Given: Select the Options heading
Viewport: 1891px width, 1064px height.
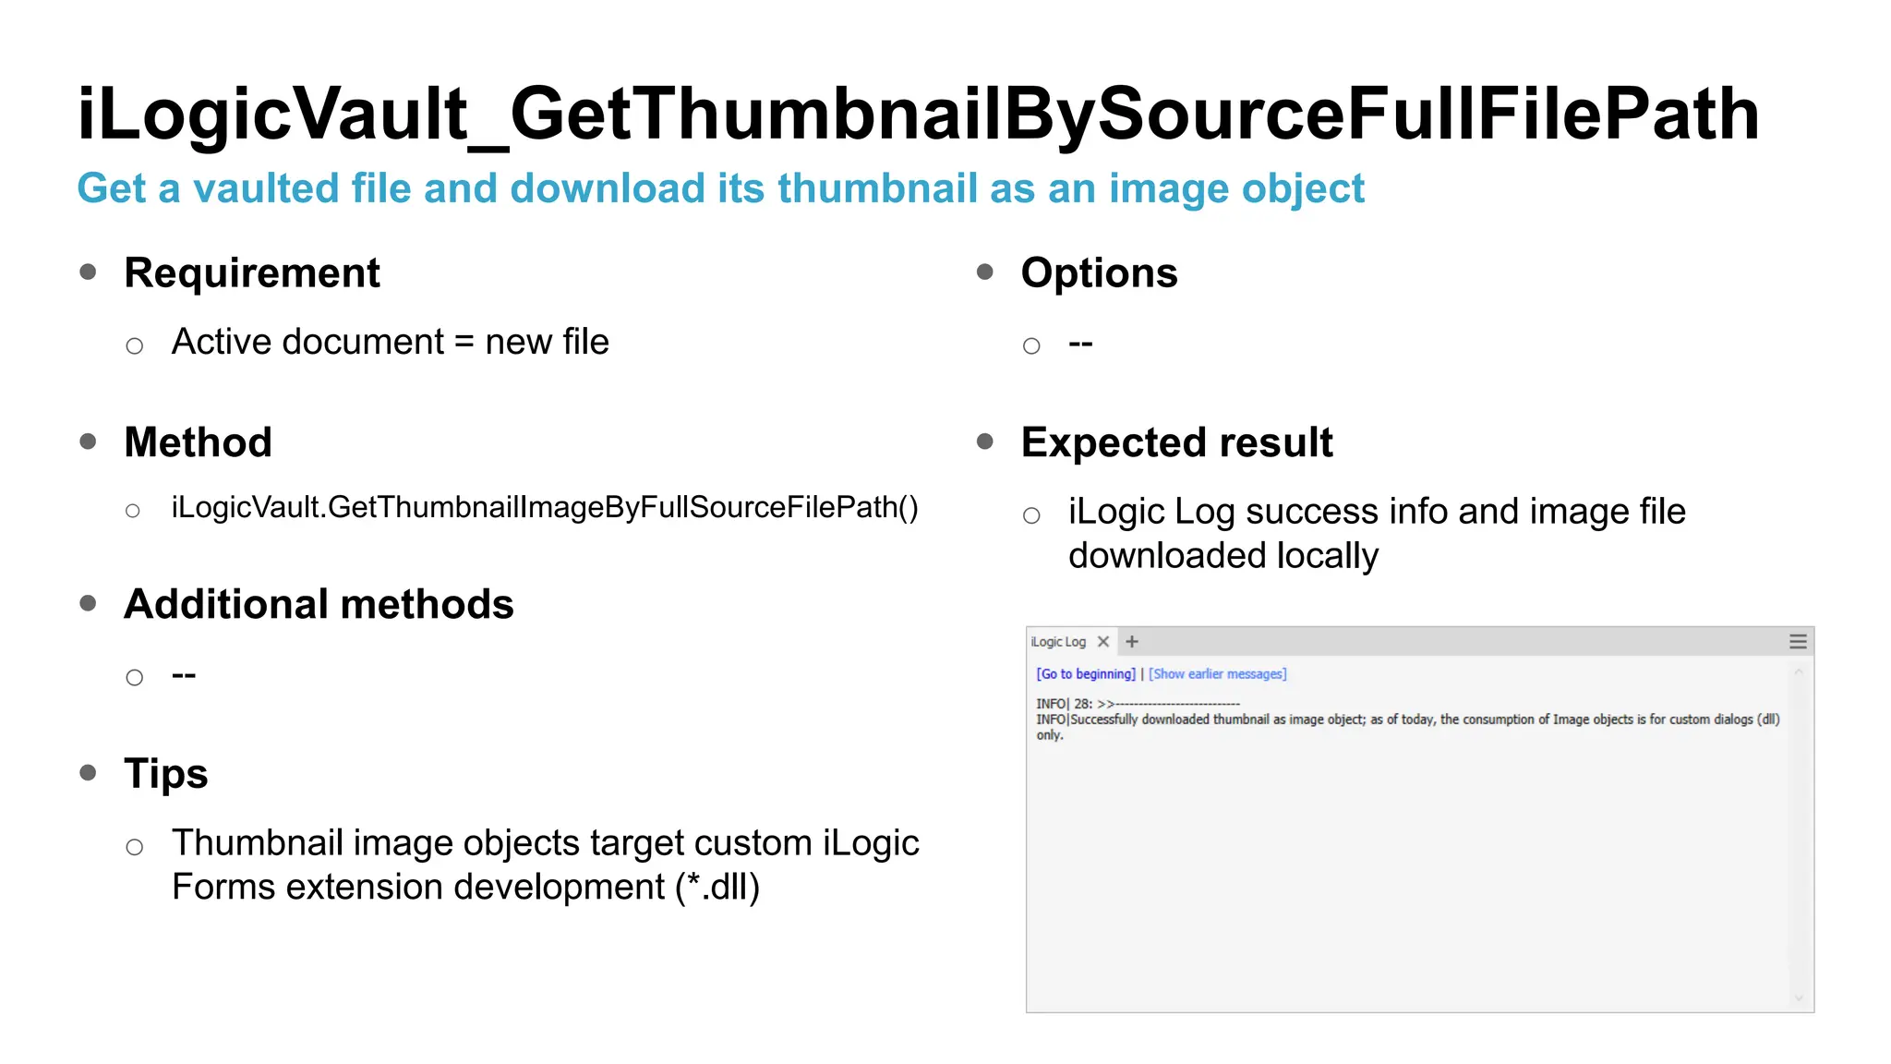Looking at the screenshot, I should (x=1099, y=272).
